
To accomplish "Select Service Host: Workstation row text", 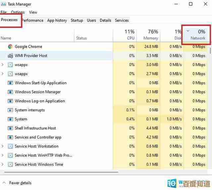I will pos(36,146).
